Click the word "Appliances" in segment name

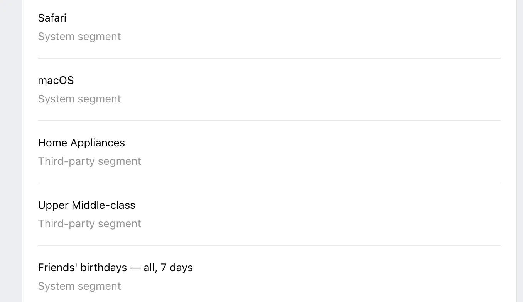pos(98,143)
